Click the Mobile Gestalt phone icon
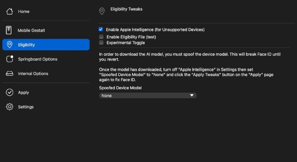Image resolution: width=297 pixels, height=162 pixels. tap(9, 30)
